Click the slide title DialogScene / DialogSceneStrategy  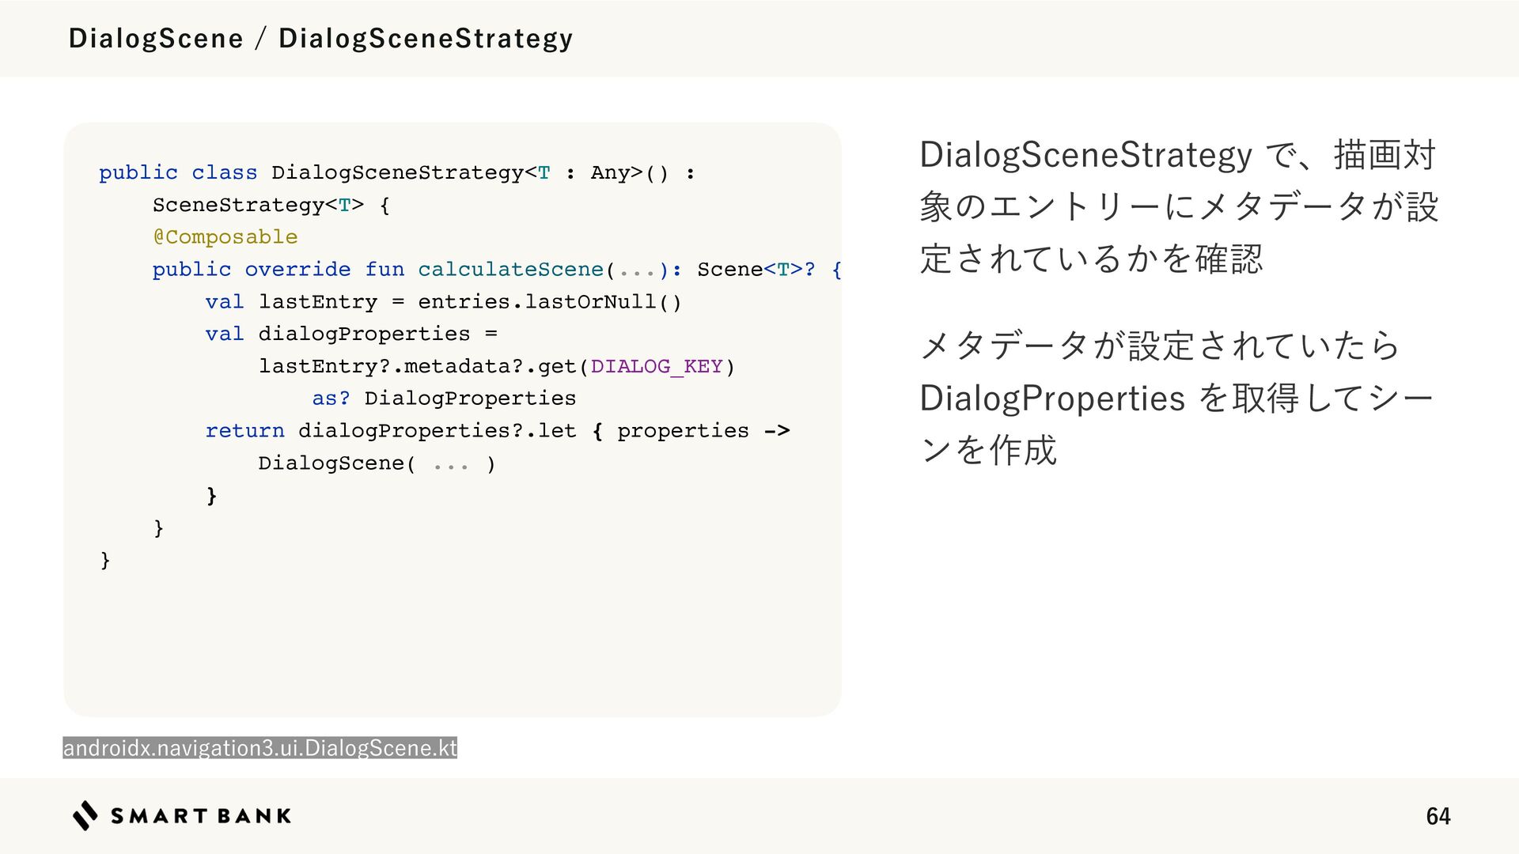[x=320, y=38]
